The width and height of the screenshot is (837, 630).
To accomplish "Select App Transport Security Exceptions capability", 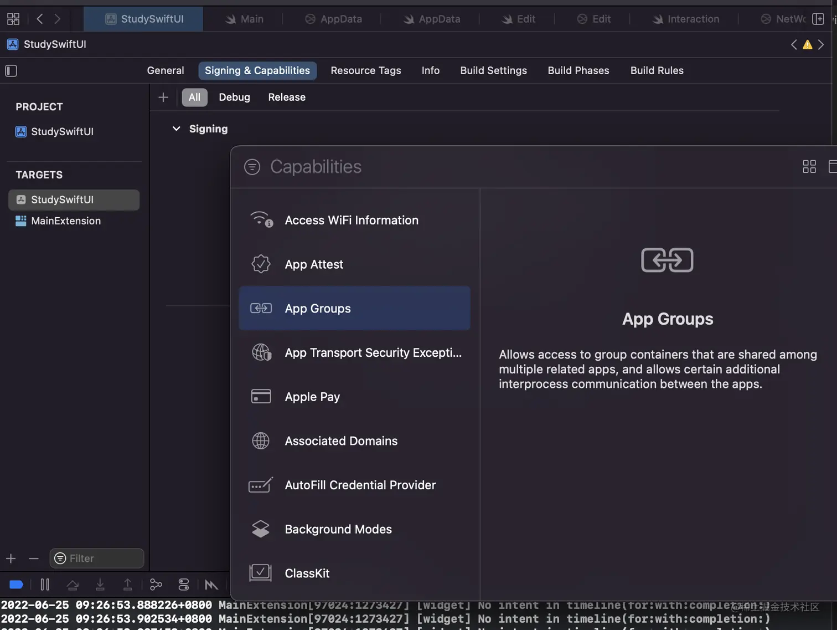I will (354, 352).
